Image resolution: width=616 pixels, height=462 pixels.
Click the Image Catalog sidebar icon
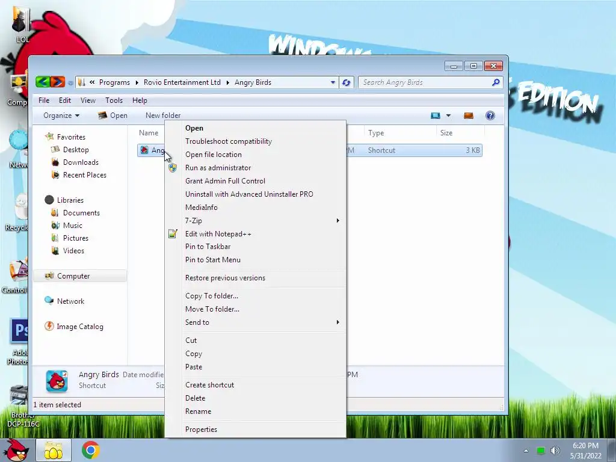click(49, 326)
